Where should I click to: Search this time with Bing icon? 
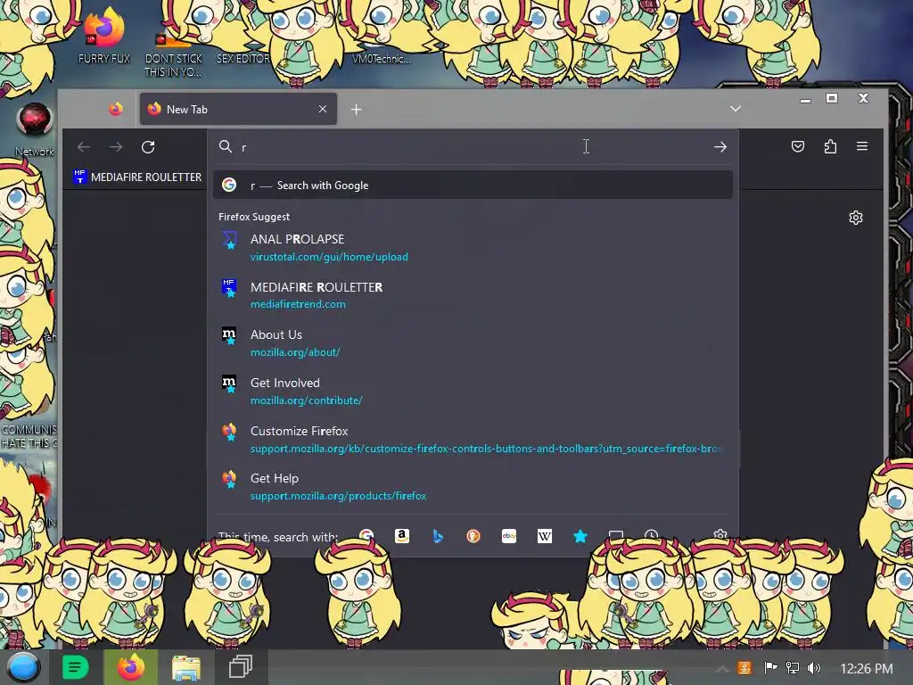438,536
